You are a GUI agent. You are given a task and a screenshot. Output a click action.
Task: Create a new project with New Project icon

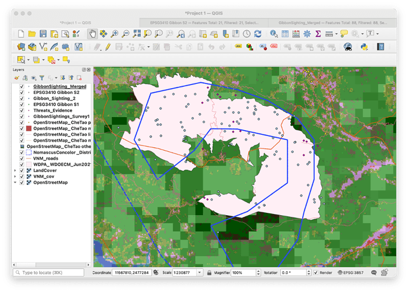coord(21,34)
